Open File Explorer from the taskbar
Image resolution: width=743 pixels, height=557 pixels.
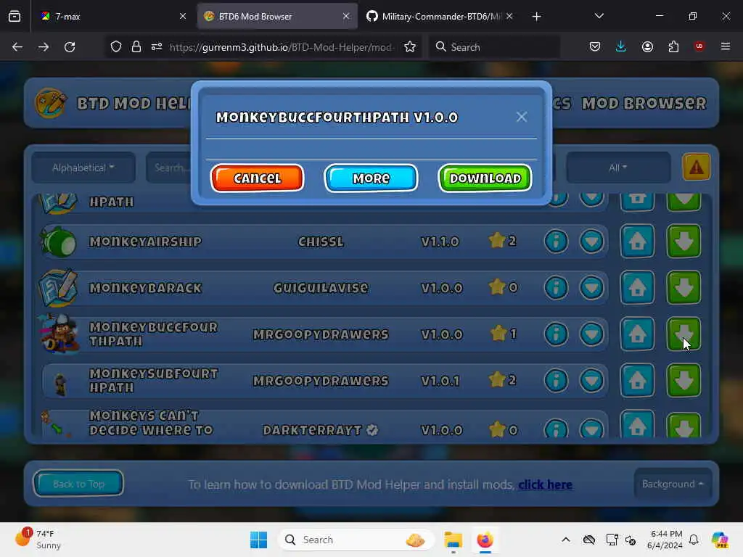453,540
